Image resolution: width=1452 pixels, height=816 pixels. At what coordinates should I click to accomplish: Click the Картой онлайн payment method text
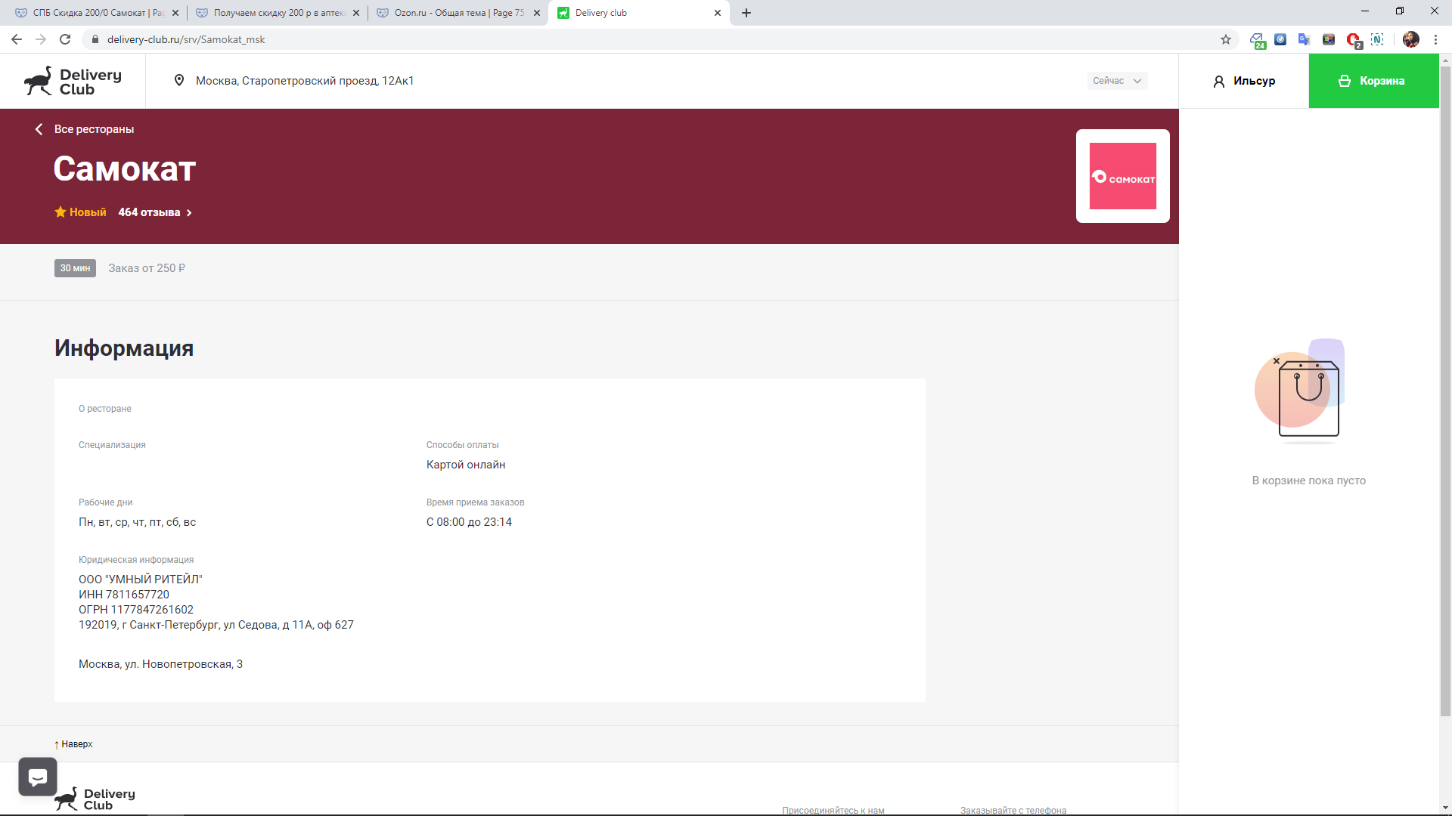(x=466, y=465)
